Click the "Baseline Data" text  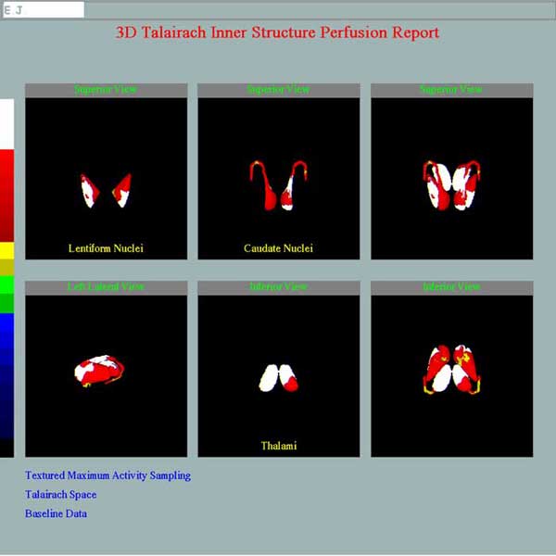pos(56,513)
